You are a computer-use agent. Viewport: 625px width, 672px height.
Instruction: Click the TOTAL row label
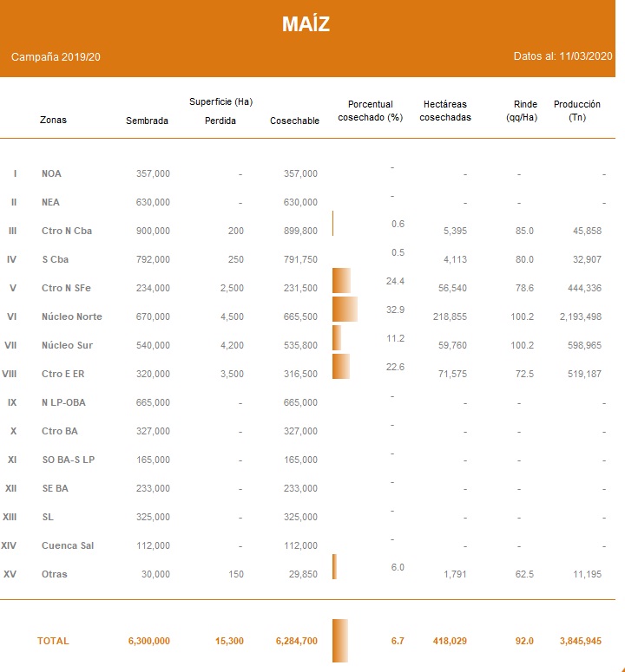coord(53,641)
